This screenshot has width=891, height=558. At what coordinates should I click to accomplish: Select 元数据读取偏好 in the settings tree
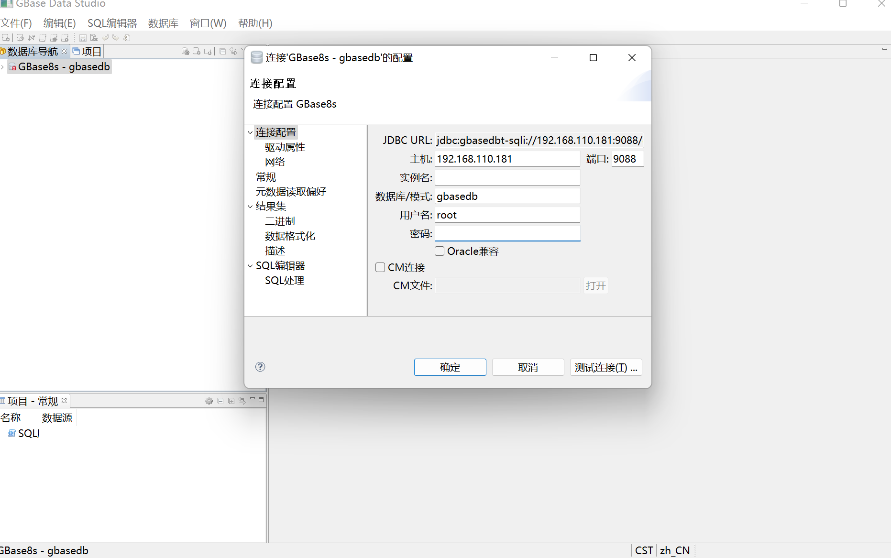point(291,192)
